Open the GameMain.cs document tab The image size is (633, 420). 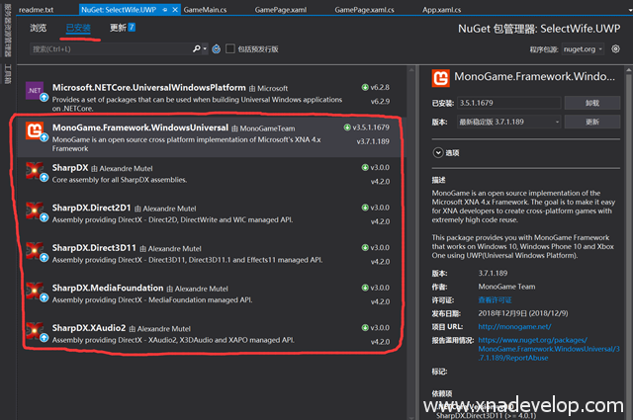click(x=210, y=8)
